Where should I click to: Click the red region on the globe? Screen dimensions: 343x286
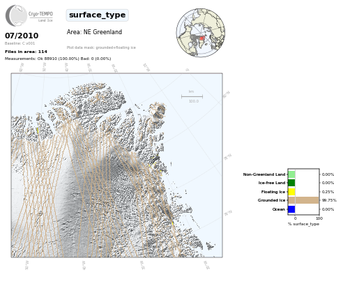coord(202,38)
